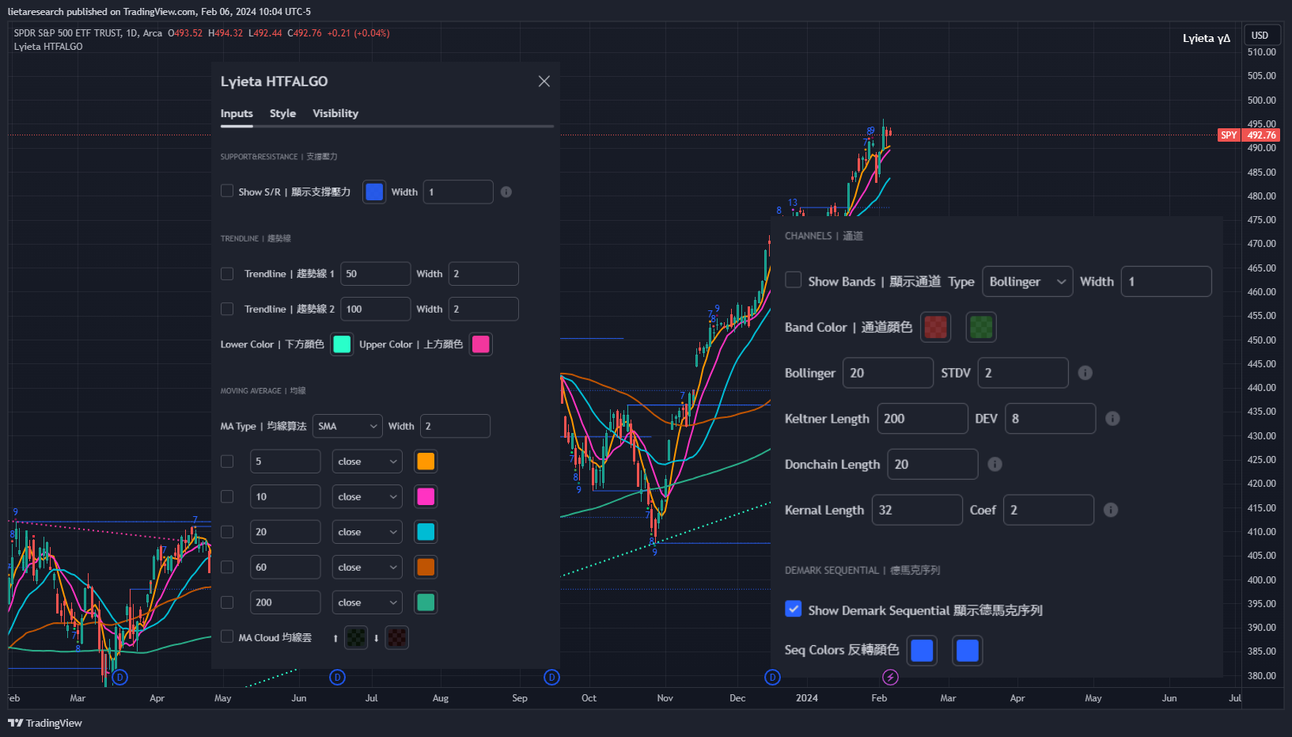The height and width of the screenshot is (737, 1292).
Task: Click the SPDR S&P 500 ETF TRUST title
Action: tap(67, 33)
